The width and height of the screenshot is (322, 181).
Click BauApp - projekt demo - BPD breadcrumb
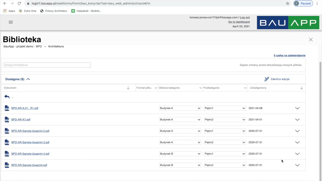[x=23, y=47]
